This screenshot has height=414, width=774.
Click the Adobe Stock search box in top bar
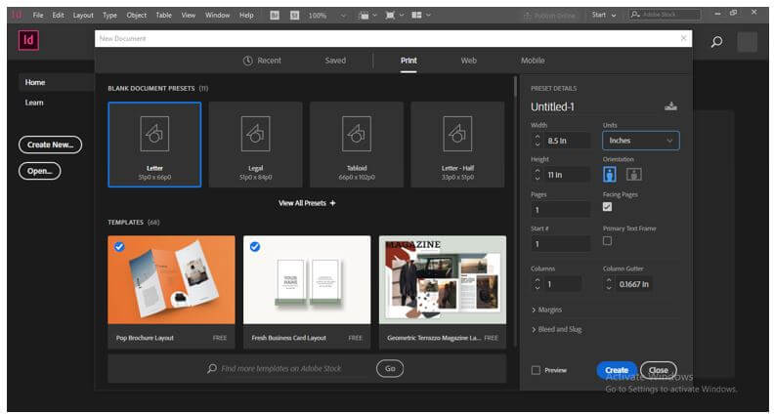point(666,16)
